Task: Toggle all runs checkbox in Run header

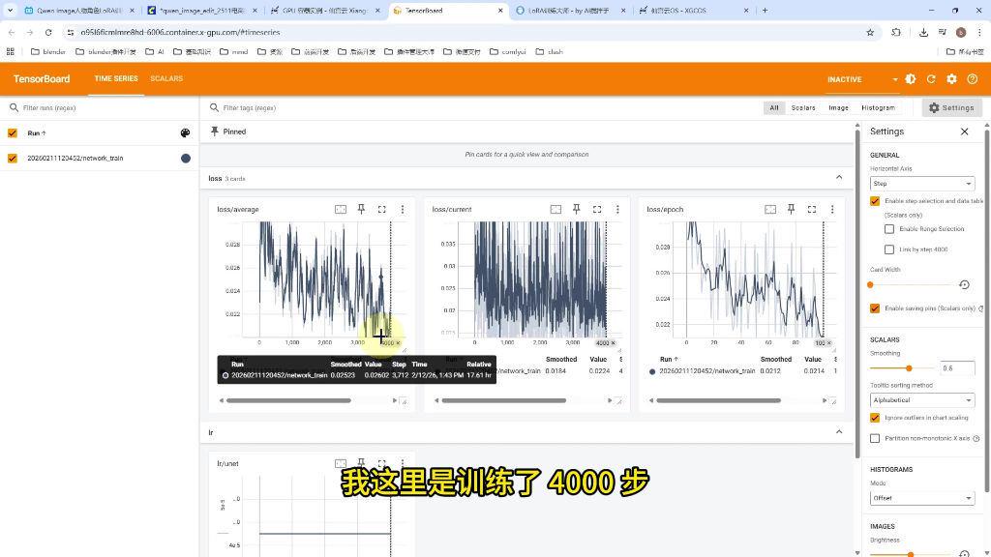Action: pos(12,133)
